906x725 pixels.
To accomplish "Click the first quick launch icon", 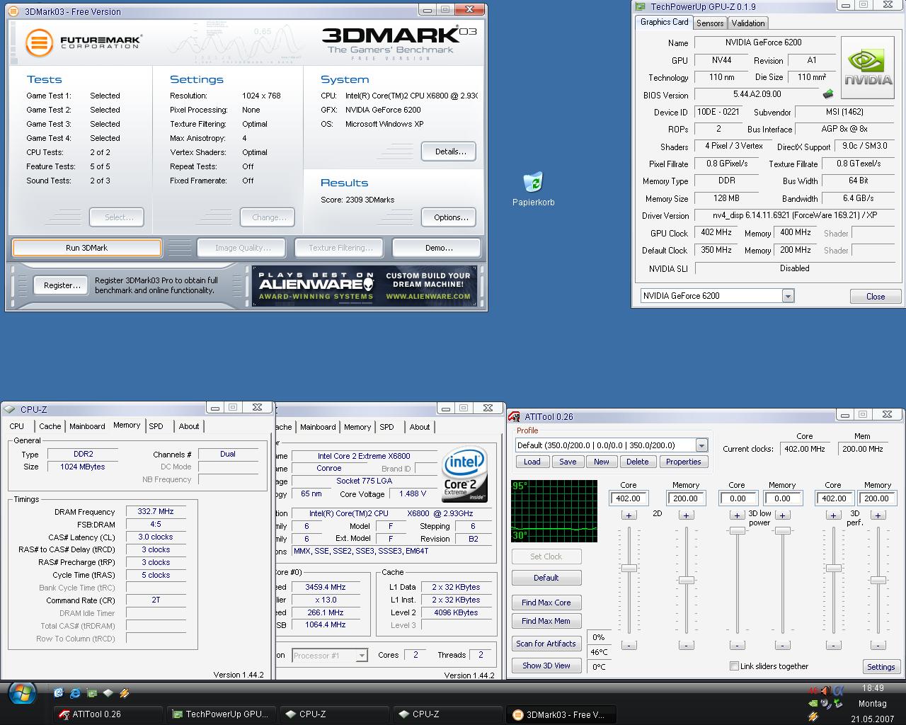I will 59,693.
